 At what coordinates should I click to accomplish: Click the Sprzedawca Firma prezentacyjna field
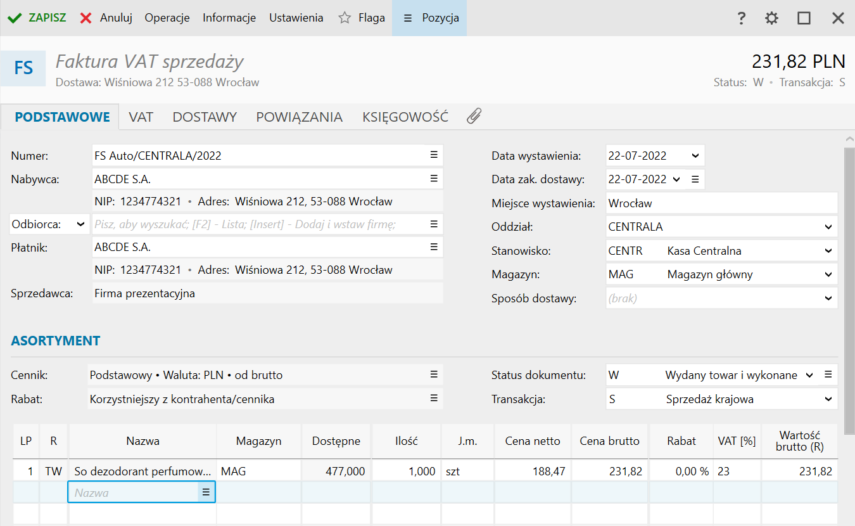267,293
